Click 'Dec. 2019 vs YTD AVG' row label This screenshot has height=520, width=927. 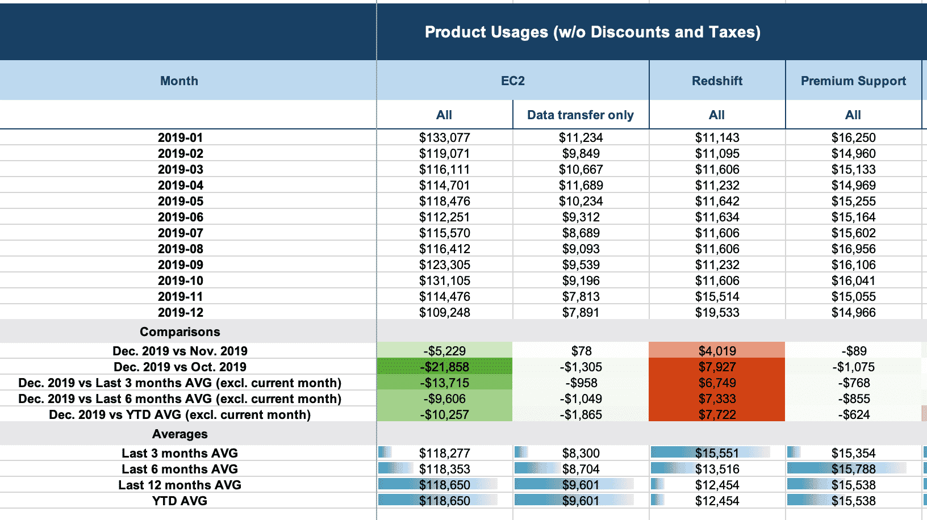(180, 414)
